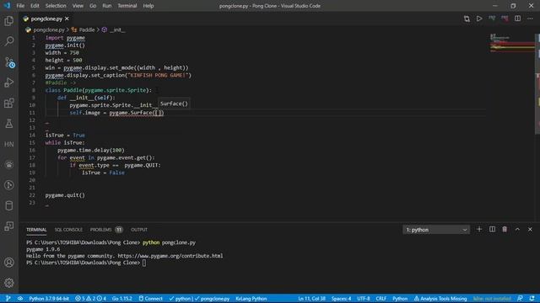Click the git branch icon in status bar
Image resolution: width=540 pixels, height=303 pixels.
coord(8,299)
